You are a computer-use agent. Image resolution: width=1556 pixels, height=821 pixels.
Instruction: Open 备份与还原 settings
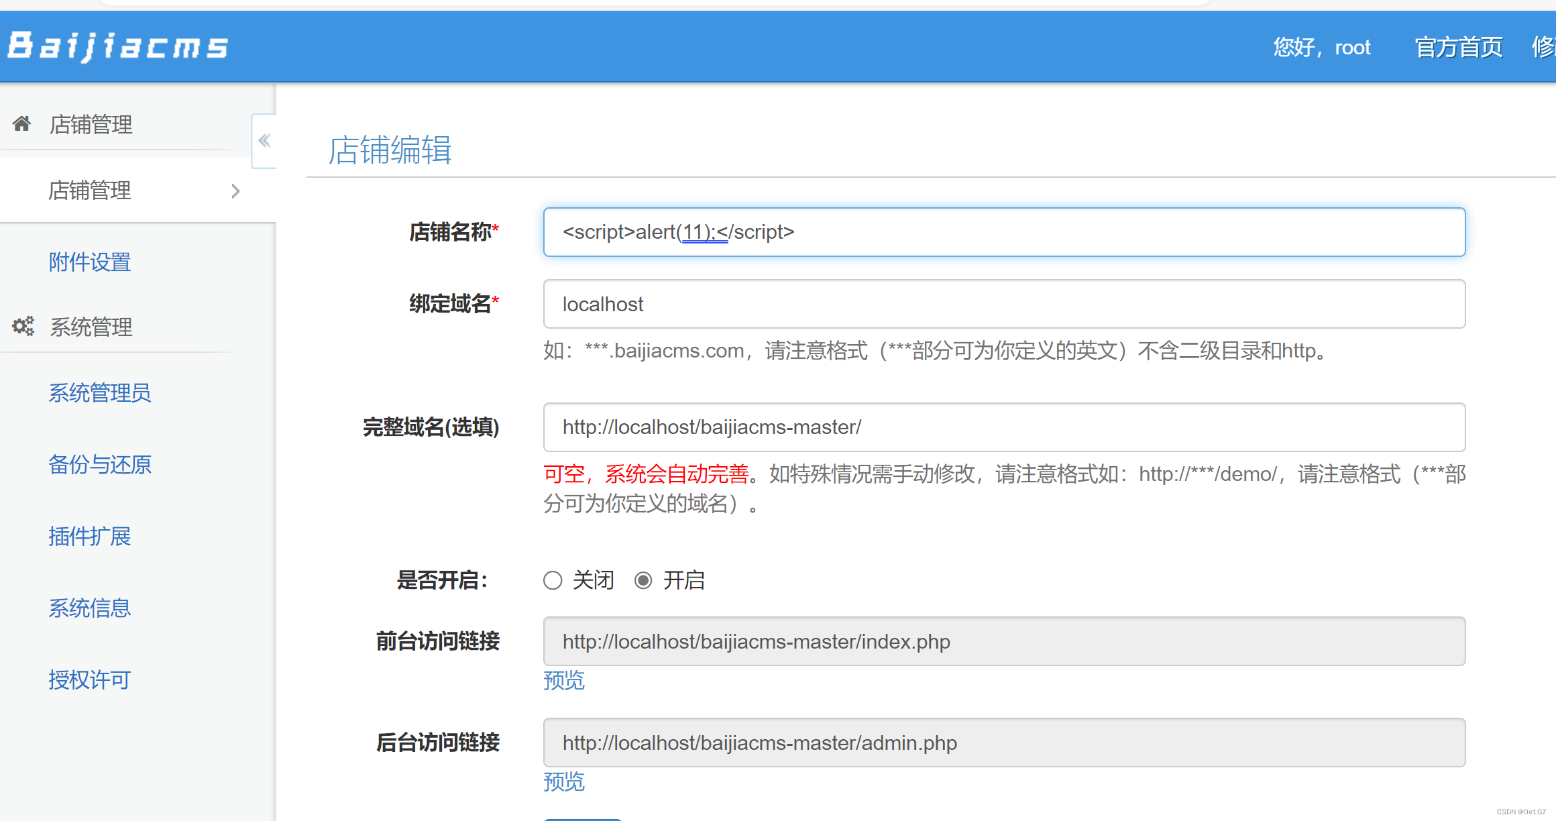pyautogui.click(x=100, y=465)
